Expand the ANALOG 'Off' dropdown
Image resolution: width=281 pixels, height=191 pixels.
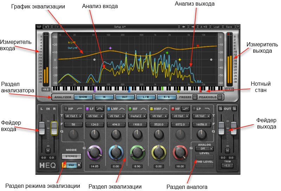(x=204, y=149)
